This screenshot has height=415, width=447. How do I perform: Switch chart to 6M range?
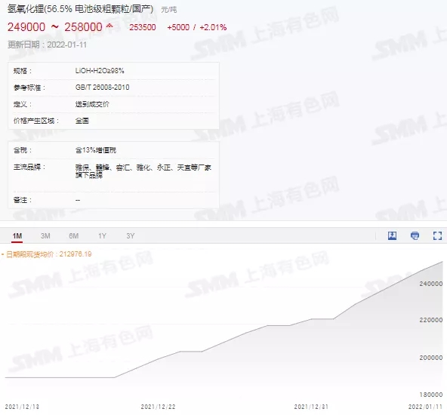[x=73, y=236]
